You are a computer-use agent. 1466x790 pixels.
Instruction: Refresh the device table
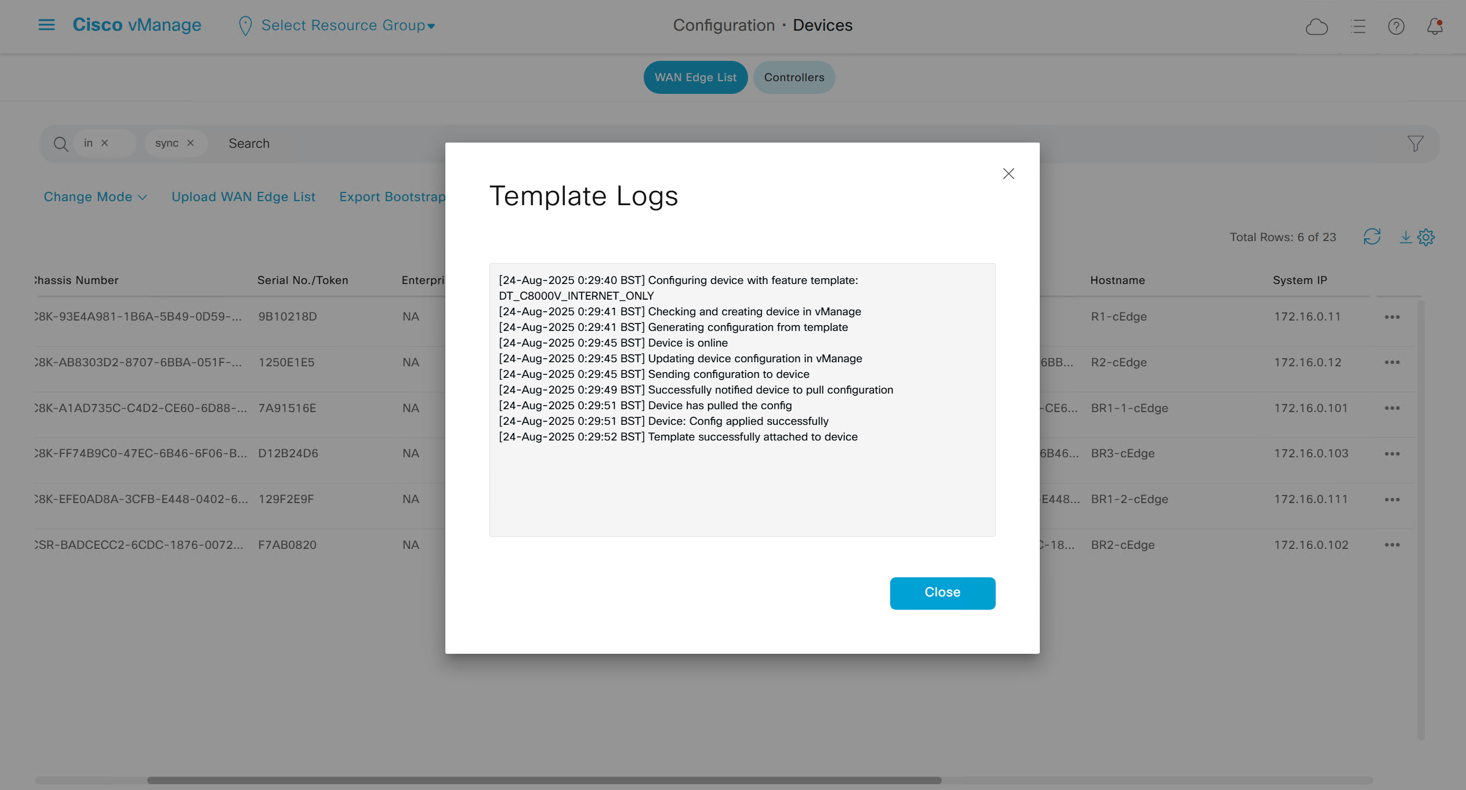(x=1371, y=236)
